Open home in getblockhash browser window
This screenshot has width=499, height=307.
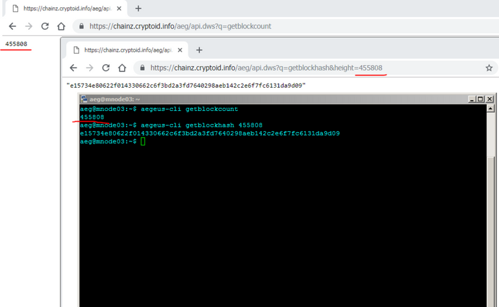[x=122, y=68]
